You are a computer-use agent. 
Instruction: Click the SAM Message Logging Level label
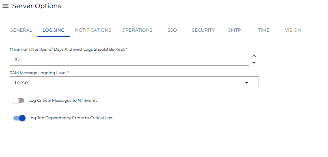[39, 73]
